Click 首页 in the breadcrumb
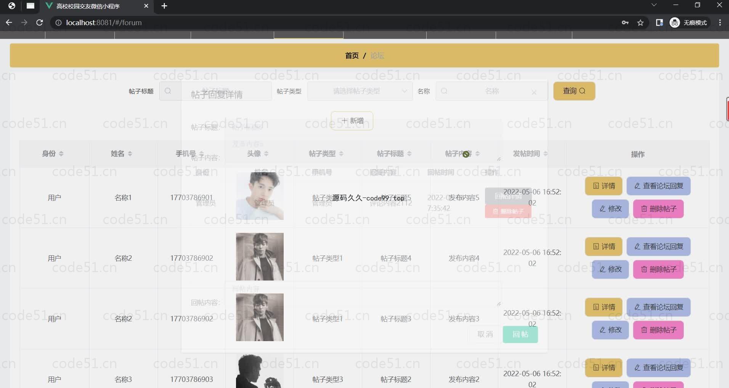Image resolution: width=729 pixels, height=388 pixels. 352,56
